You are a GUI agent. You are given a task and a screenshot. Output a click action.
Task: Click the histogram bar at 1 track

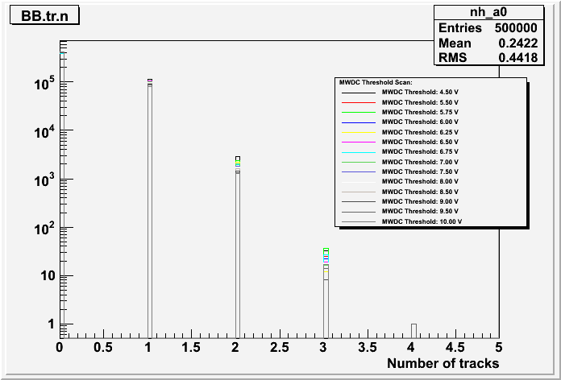[150, 209]
